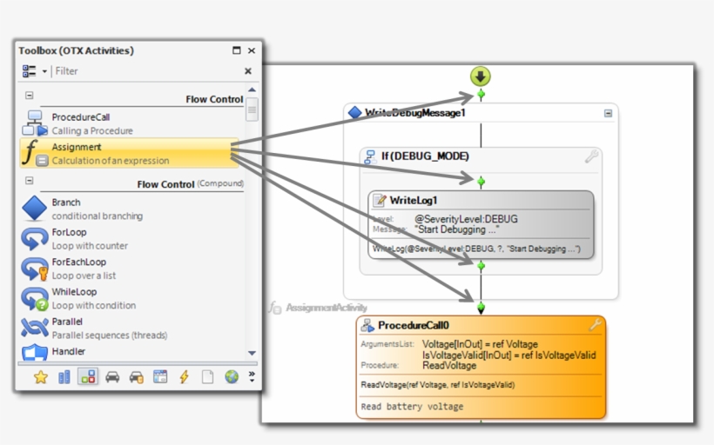
Task: Choose the ForEachLoop activity icon
Action: pyautogui.click(x=35, y=269)
